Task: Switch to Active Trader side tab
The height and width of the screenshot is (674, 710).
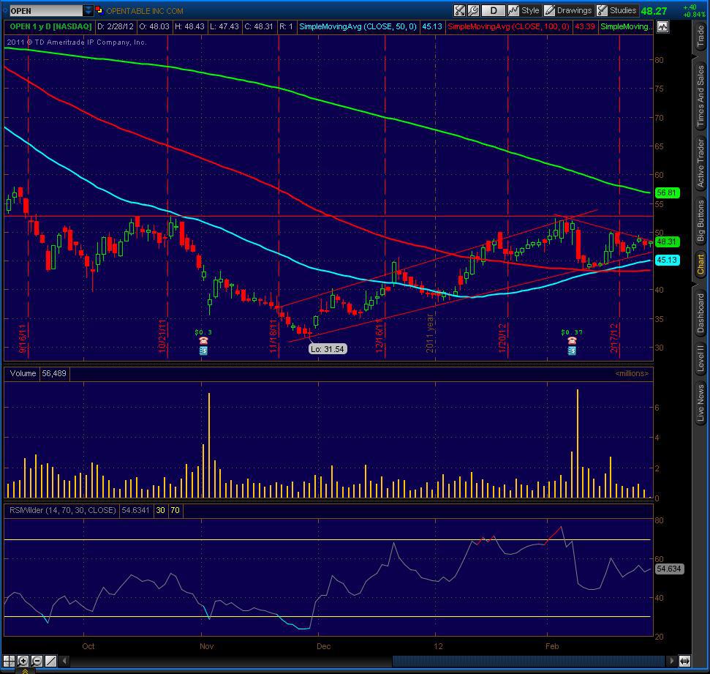Action: (700, 163)
